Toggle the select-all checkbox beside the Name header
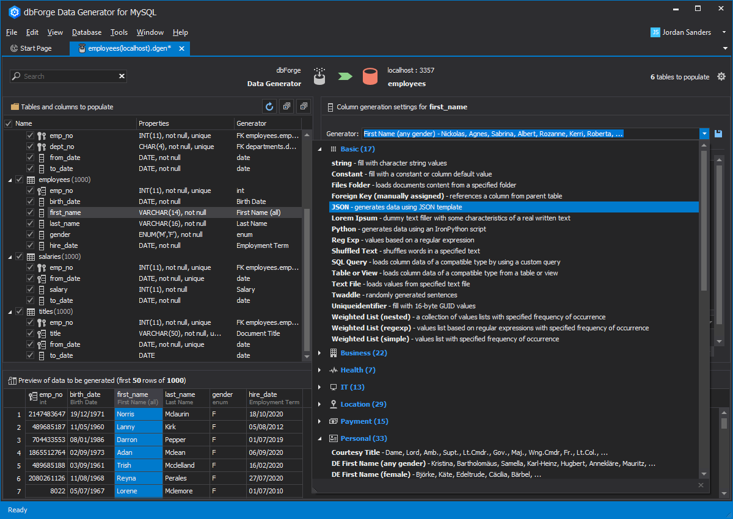This screenshot has height=519, width=733. pyautogui.click(x=9, y=123)
